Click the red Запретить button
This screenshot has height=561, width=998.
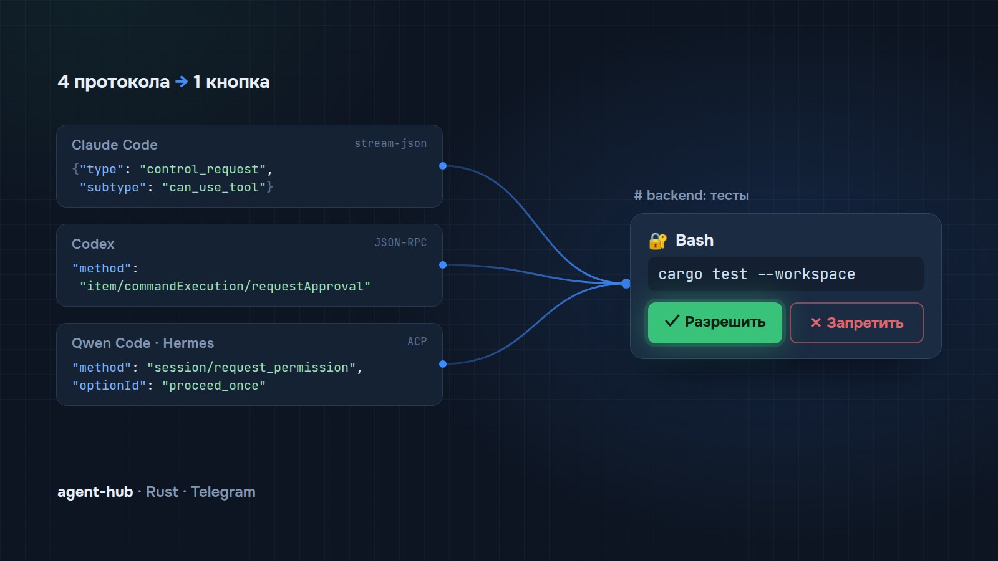pos(856,323)
